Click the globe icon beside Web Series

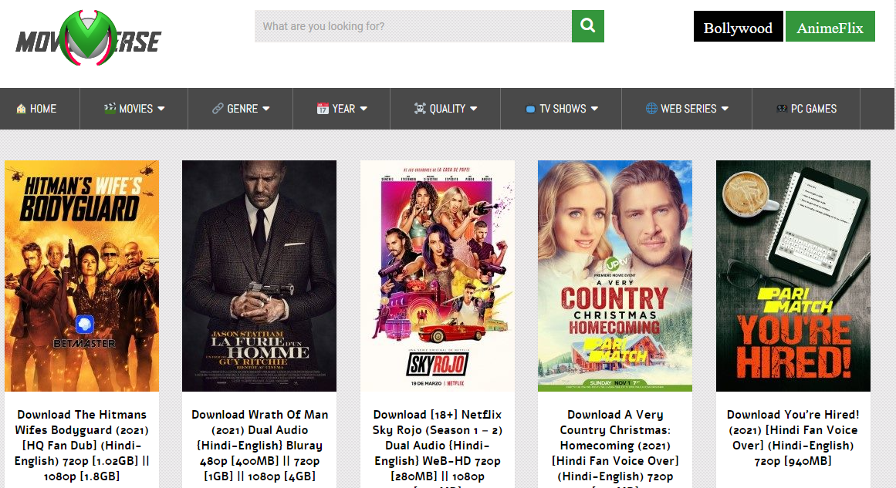(x=651, y=109)
